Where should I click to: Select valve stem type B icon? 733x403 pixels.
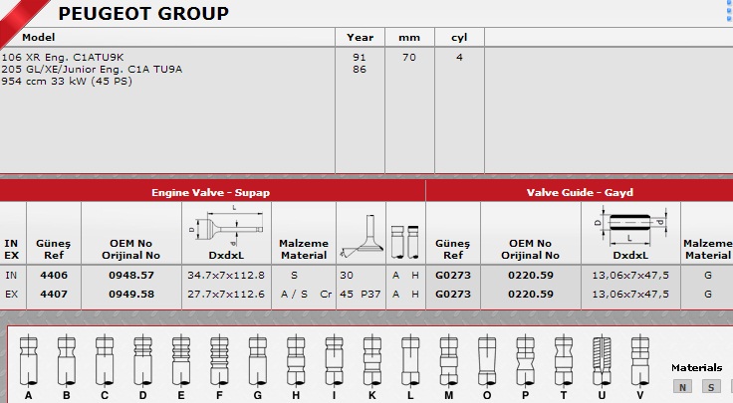point(67,360)
